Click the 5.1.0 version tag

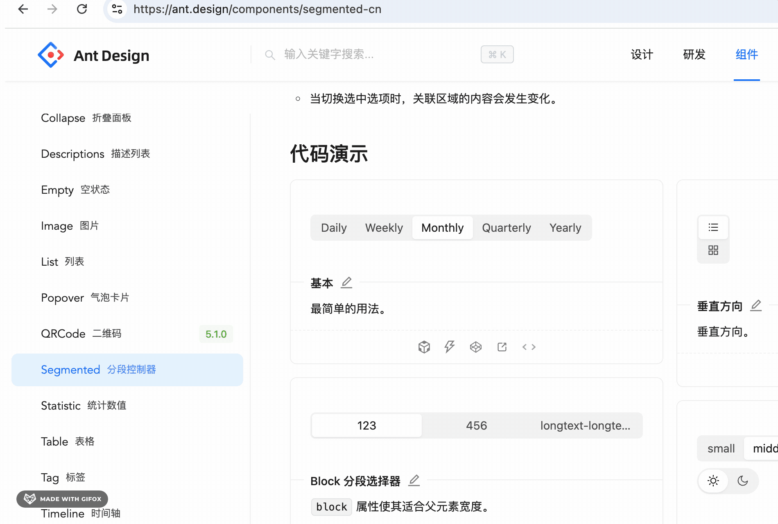(216, 334)
